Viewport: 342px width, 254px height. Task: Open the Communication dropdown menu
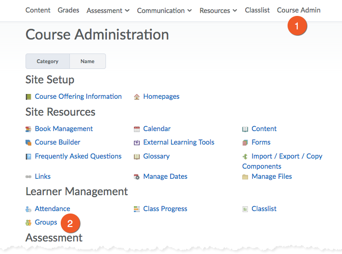coord(164,10)
